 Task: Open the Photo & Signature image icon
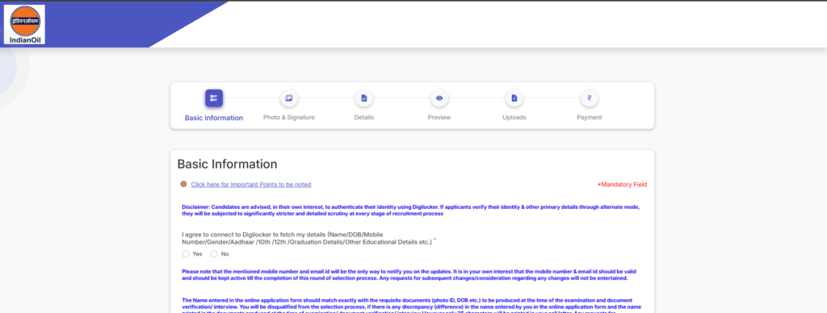click(288, 98)
